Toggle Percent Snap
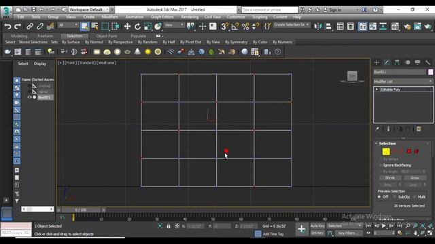This screenshot has width=435, height=244. [x=245, y=26]
